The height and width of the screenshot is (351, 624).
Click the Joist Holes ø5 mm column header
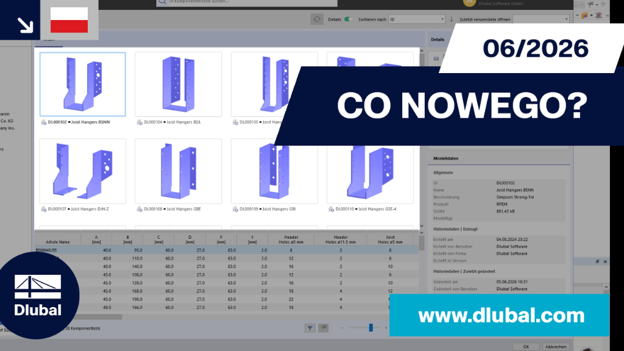391,239
